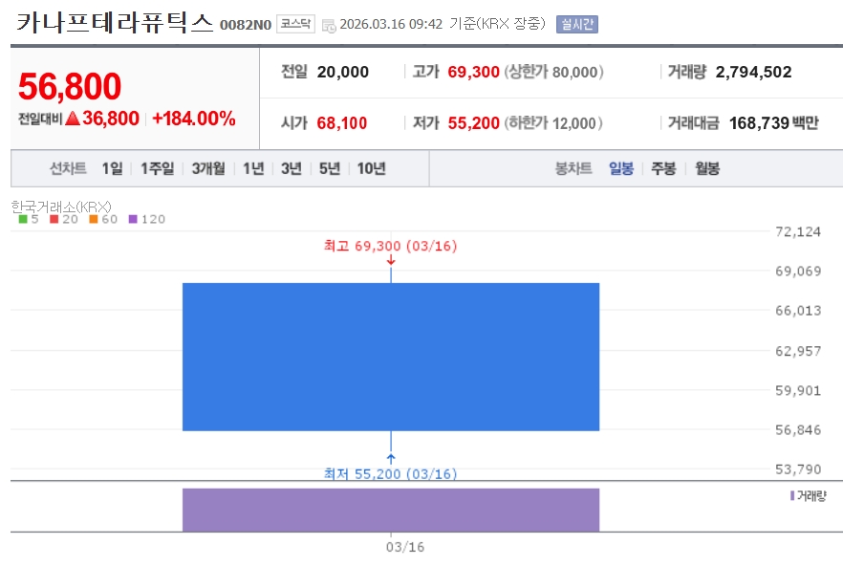
Task: Click the 실시간 realtime badge
Action: (577, 24)
